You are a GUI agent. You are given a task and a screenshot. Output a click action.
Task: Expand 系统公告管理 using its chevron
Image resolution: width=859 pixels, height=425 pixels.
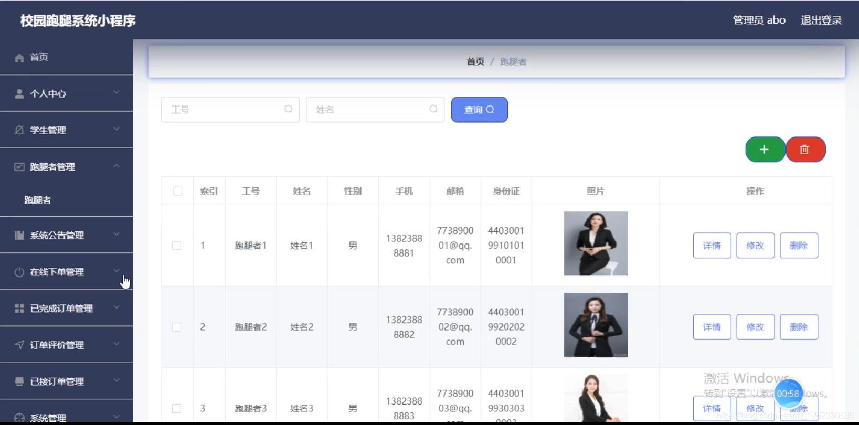point(116,234)
